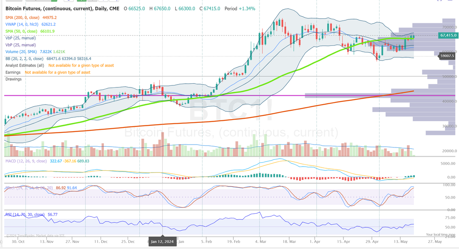Click the 59007.5 price marker on the axis
This screenshot has height=252, width=459.
pyautogui.click(x=447, y=55)
